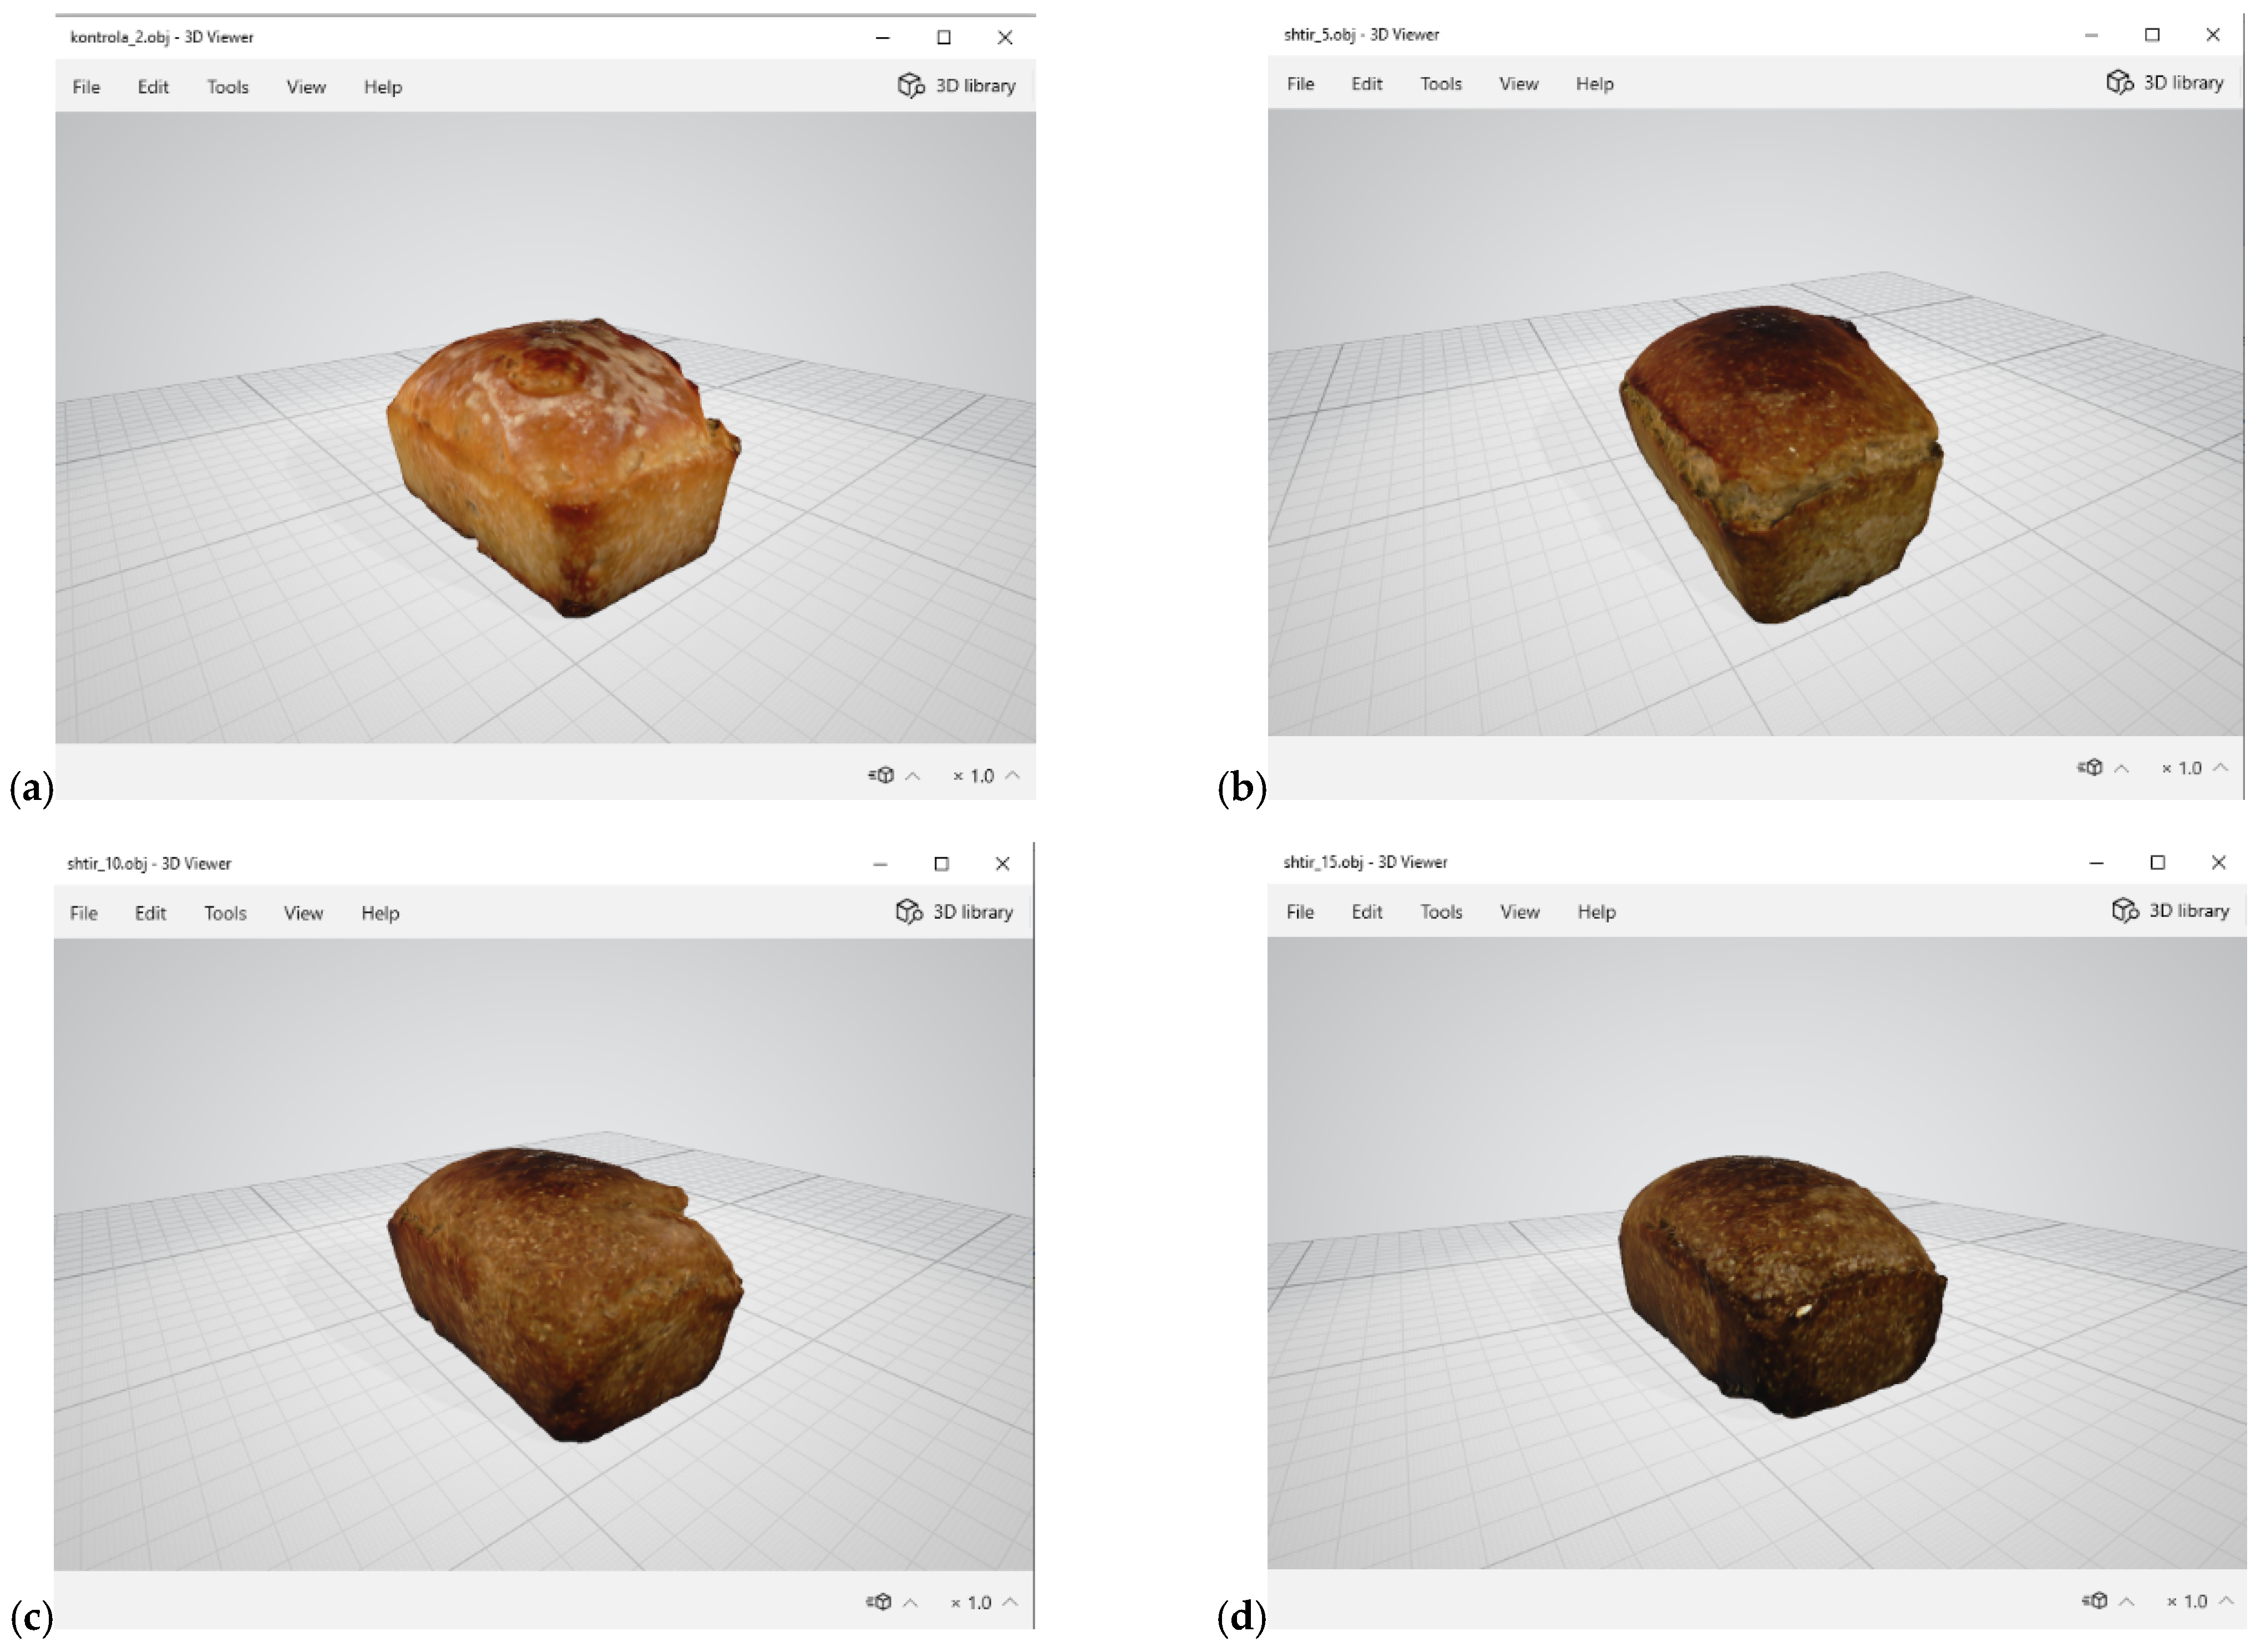Screen dimensions: 2261x1652
Task: Click the bread loaf model in shtir_15 viewport
Action: pos(1781,1286)
